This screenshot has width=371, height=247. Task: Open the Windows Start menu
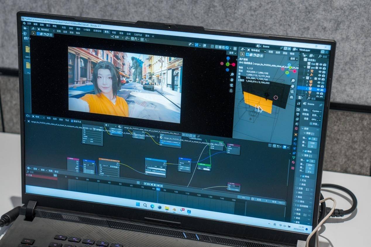point(138,204)
